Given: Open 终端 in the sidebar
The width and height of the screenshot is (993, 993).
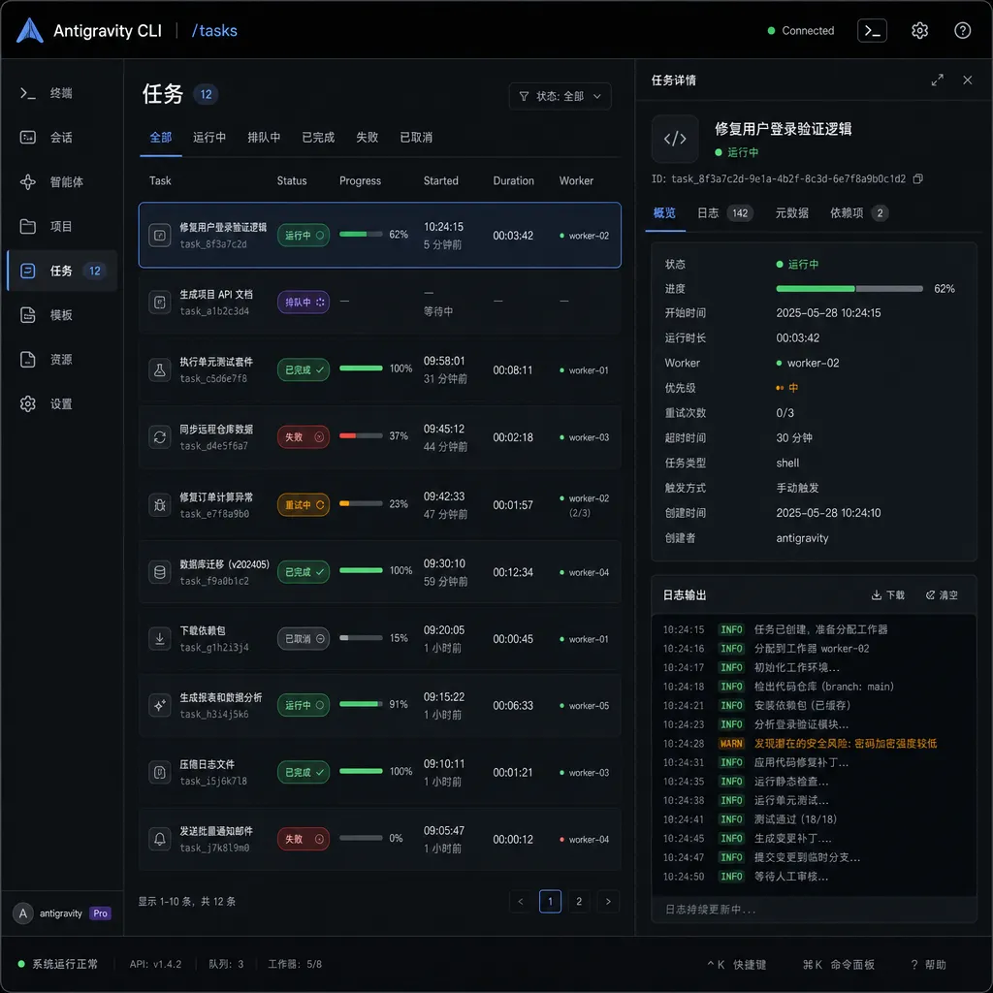Looking at the screenshot, I should 61,93.
